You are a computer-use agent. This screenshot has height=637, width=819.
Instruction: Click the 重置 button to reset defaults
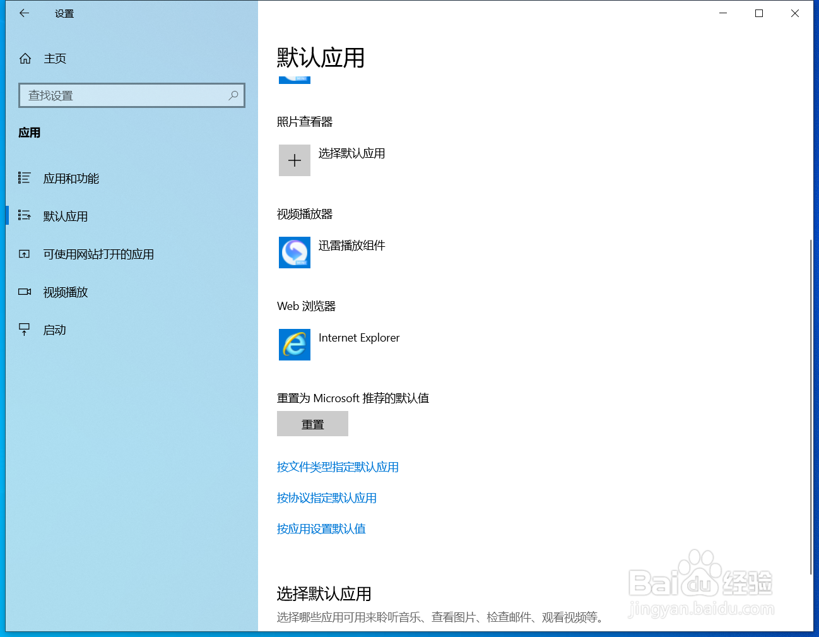pos(312,424)
